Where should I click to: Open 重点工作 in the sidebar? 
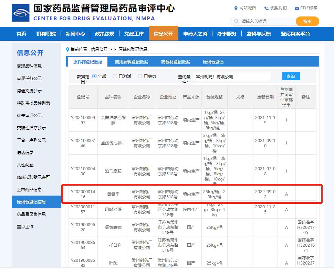pos(25,226)
